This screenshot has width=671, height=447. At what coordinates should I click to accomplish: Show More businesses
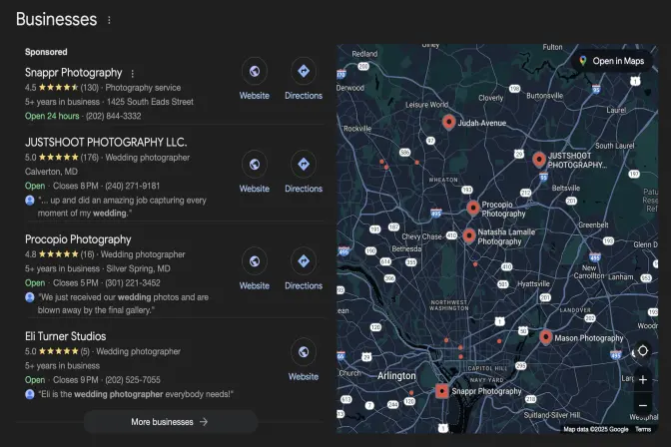(x=171, y=422)
